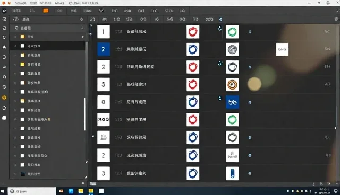Select the dark highlighted row in the left tree

tap(47, 46)
